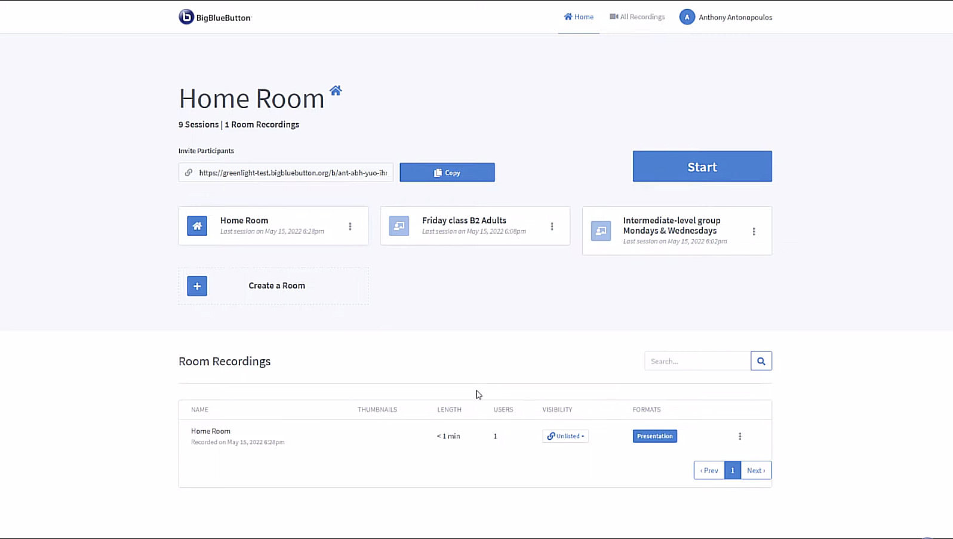Click the THUMBNAILS column header
Screen dimensions: 953x539
[377, 409]
